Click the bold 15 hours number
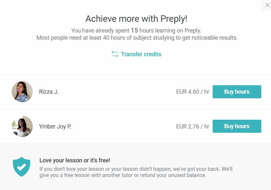 click(x=134, y=31)
